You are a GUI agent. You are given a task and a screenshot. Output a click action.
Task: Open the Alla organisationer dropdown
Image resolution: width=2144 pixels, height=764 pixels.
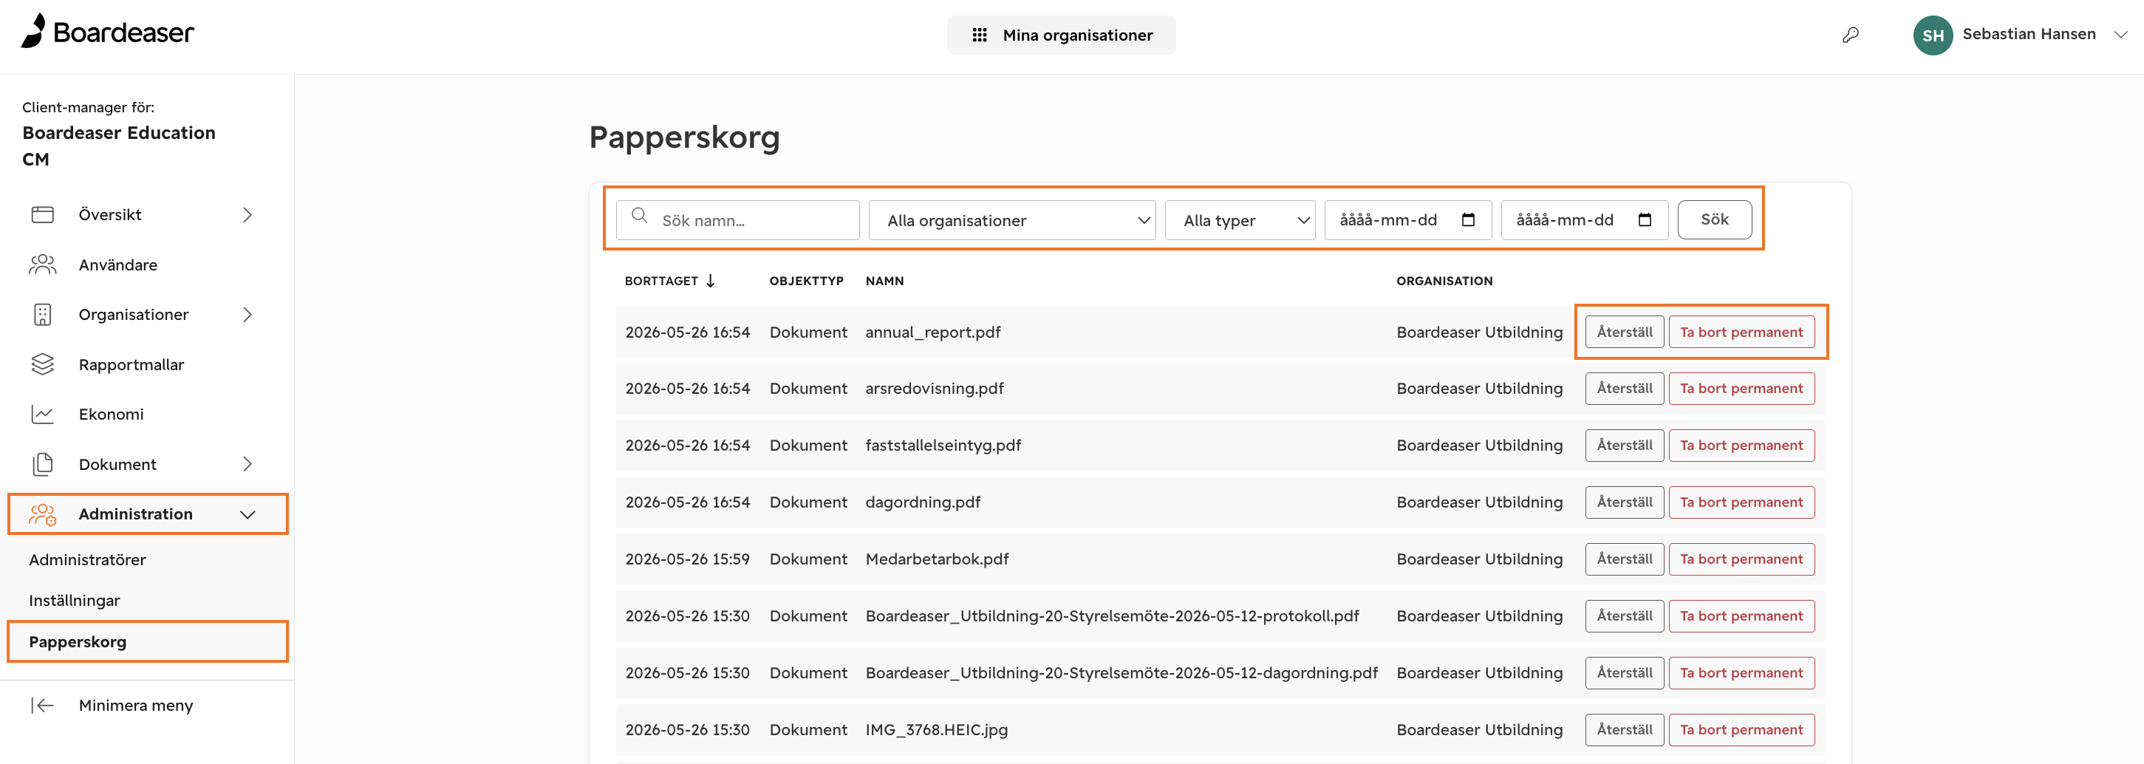click(1012, 220)
